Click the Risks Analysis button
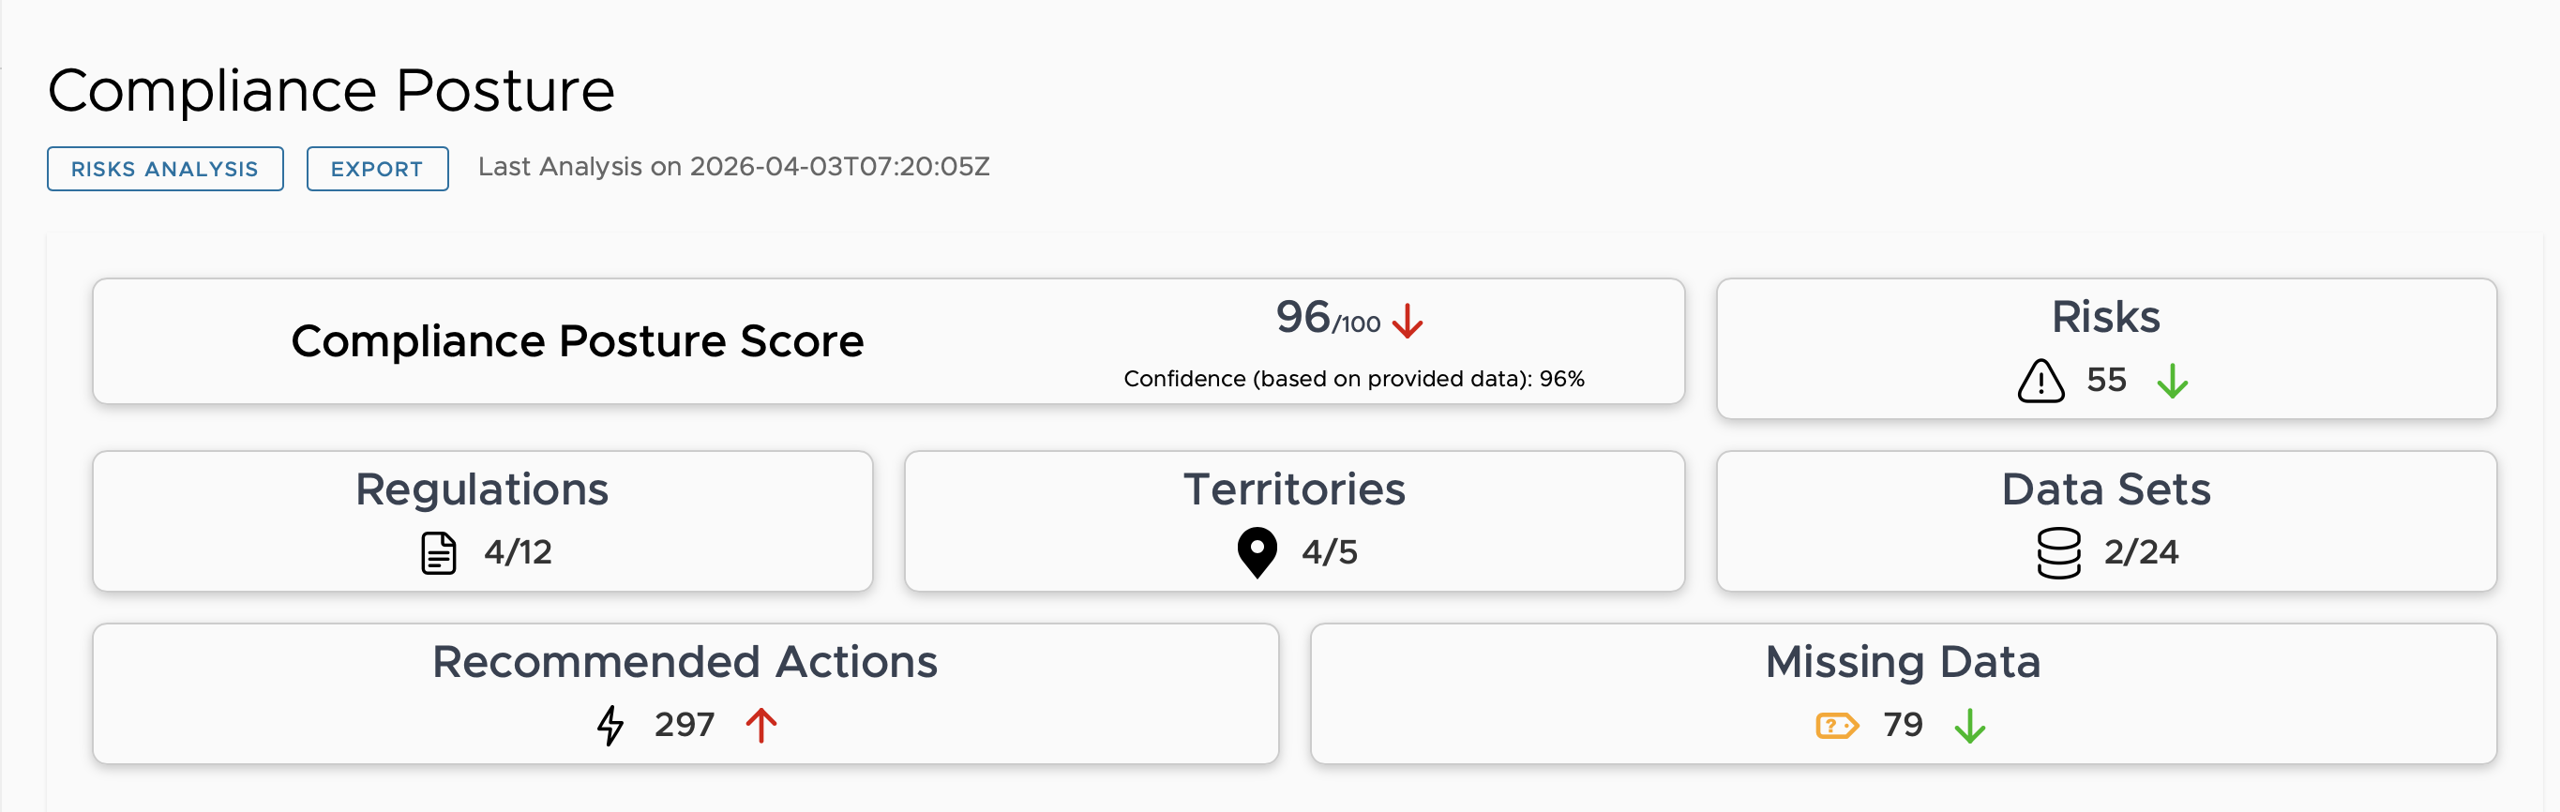The width and height of the screenshot is (2560, 812). pos(165,169)
